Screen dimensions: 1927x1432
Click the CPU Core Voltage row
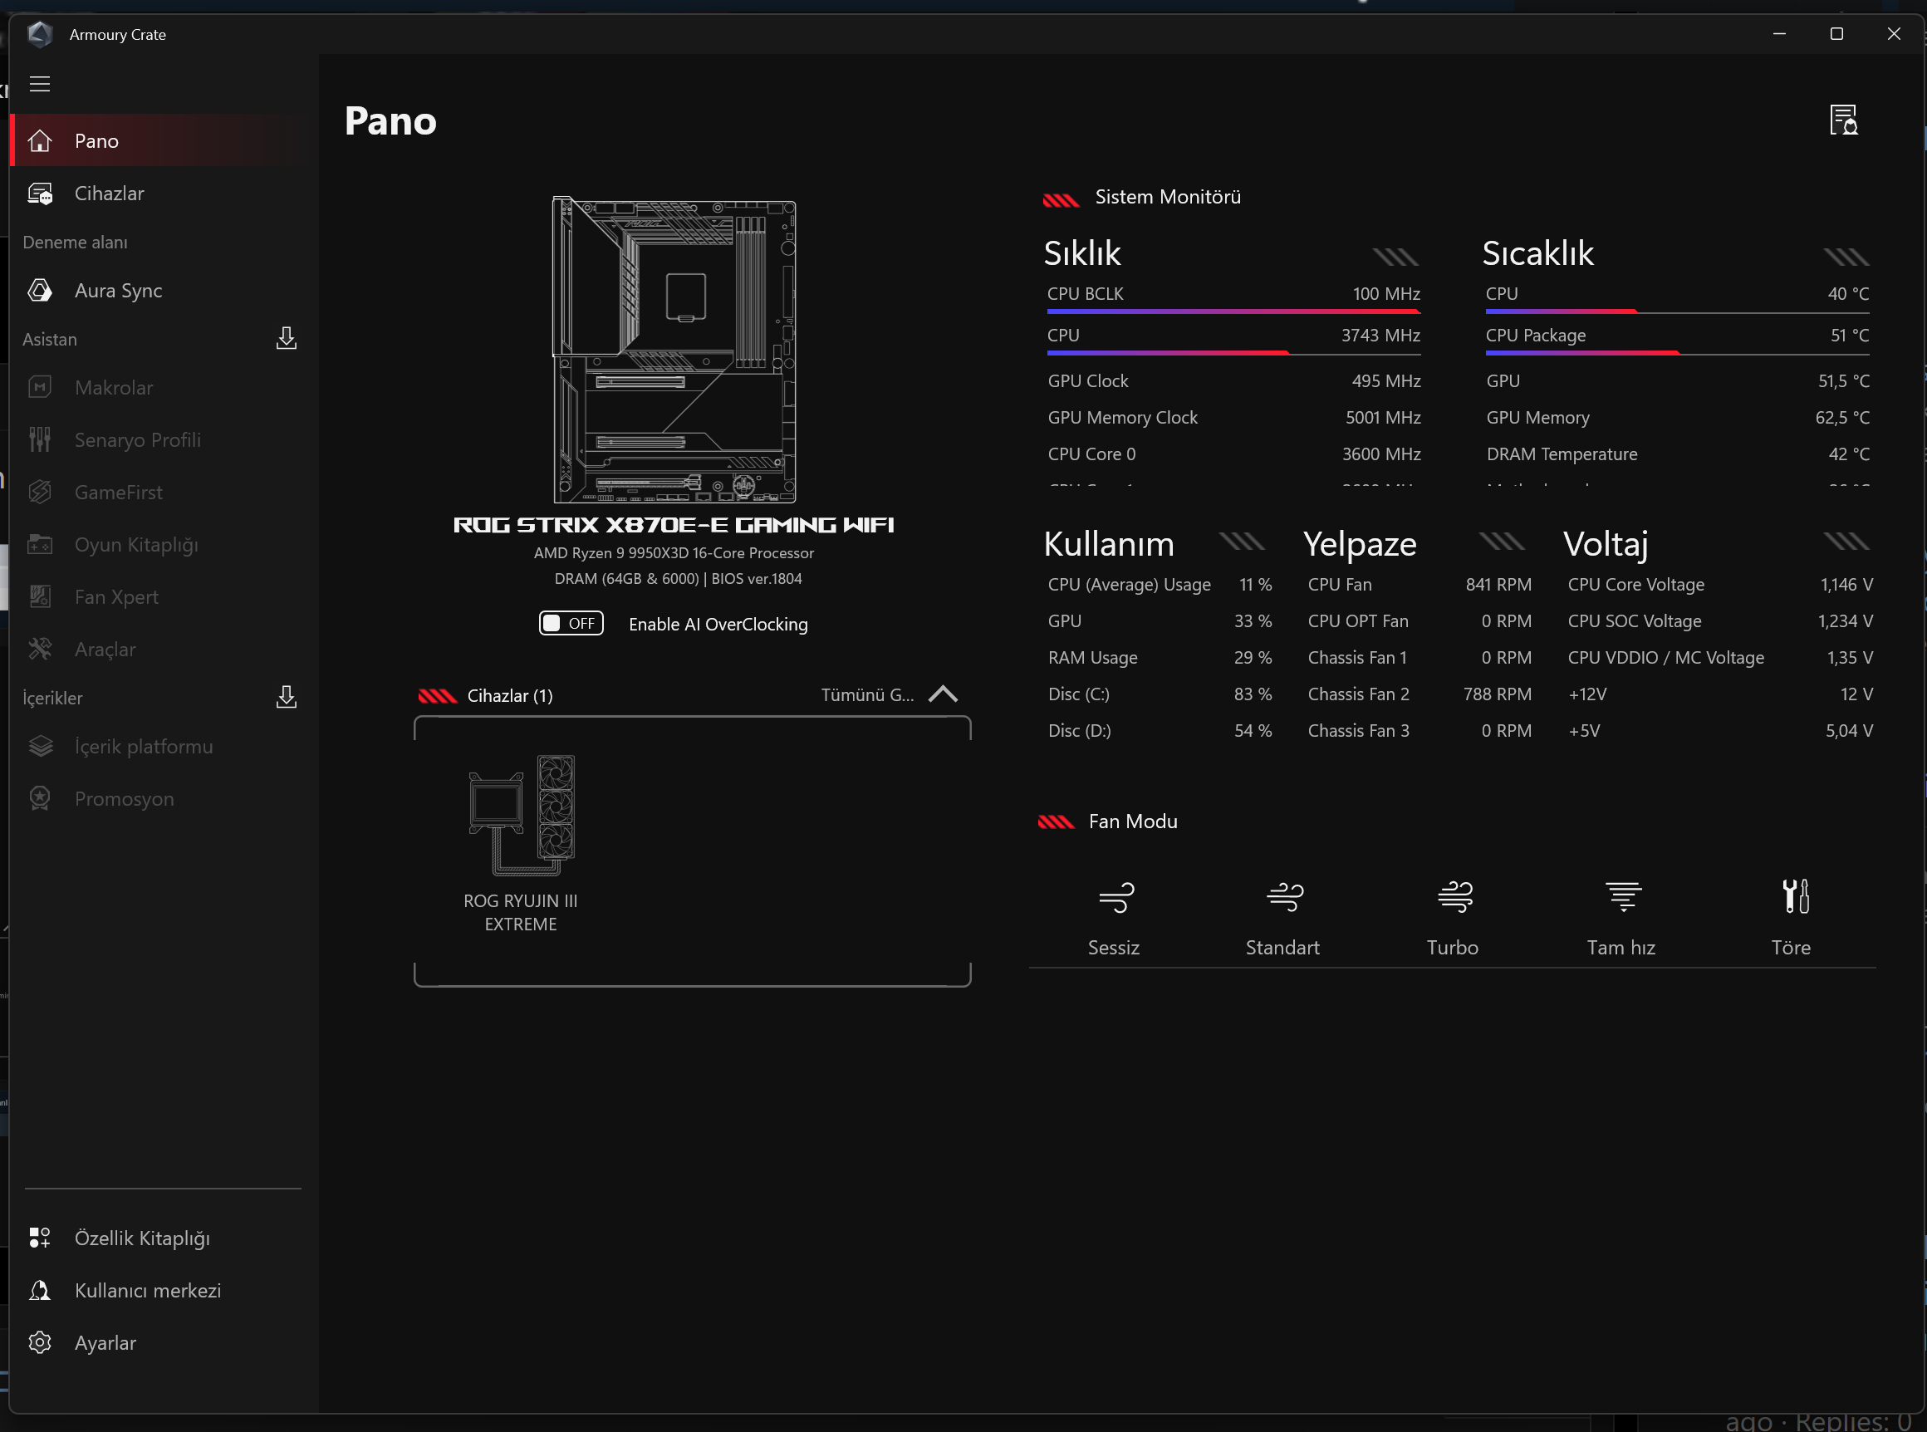click(x=1720, y=585)
